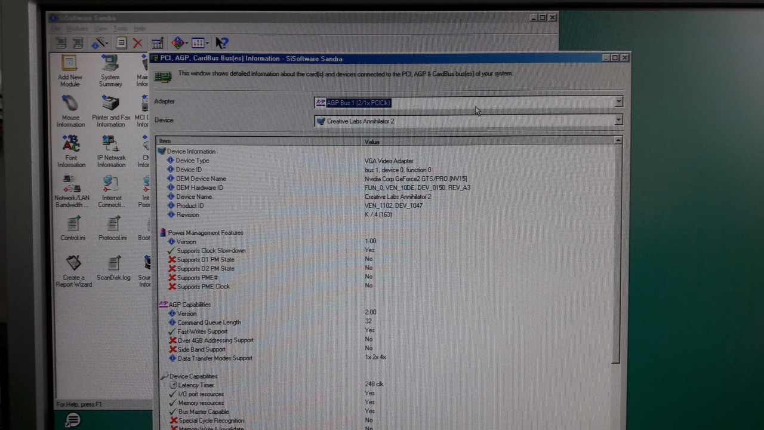Open the Help menu in Sandra window

tap(140, 29)
